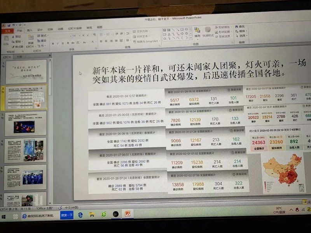
Task: Switch to the Insert (插入) ribbon tab
Action: (x=30, y=30)
